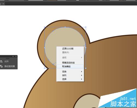
Task: Click the bottom-right bounding box handle
Action: (x=86, y=68)
